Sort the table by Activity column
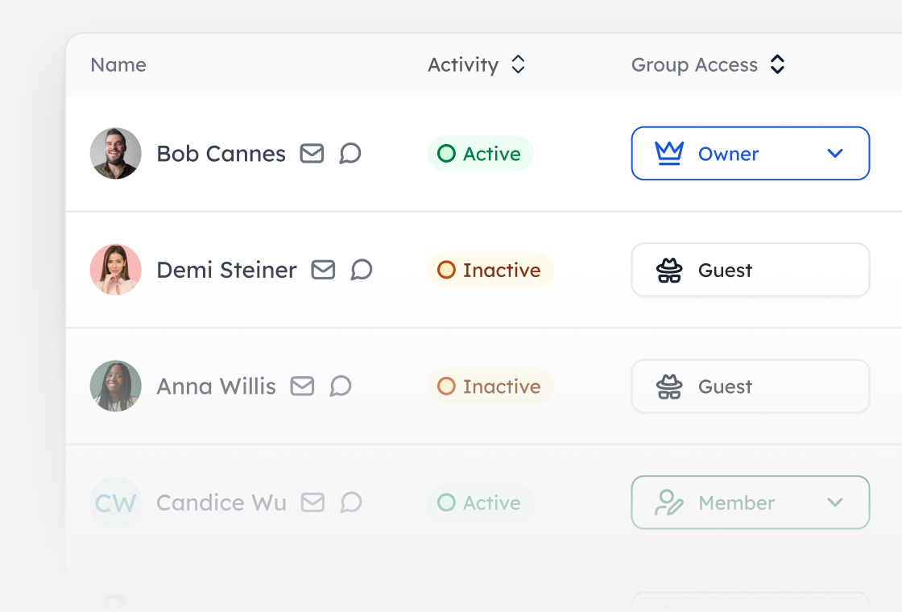 519,64
